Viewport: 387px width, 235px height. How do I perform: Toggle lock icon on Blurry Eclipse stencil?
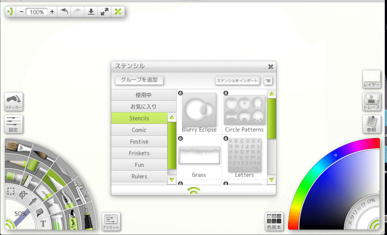point(181,93)
